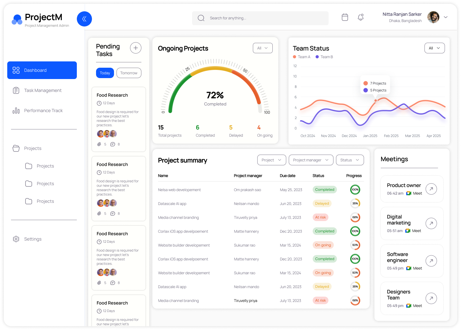Click the notifications bell icon
Image resolution: width=461 pixels, height=330 pixels.
(360, 17)
